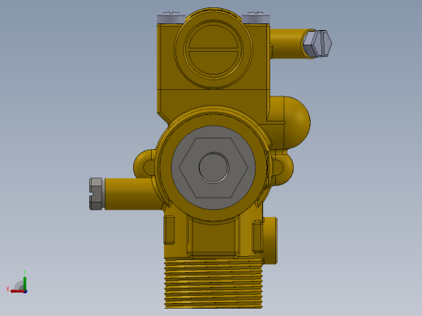Select the circular bore inside the hex nut
The image size is (422, 316).
pos(213,168)
